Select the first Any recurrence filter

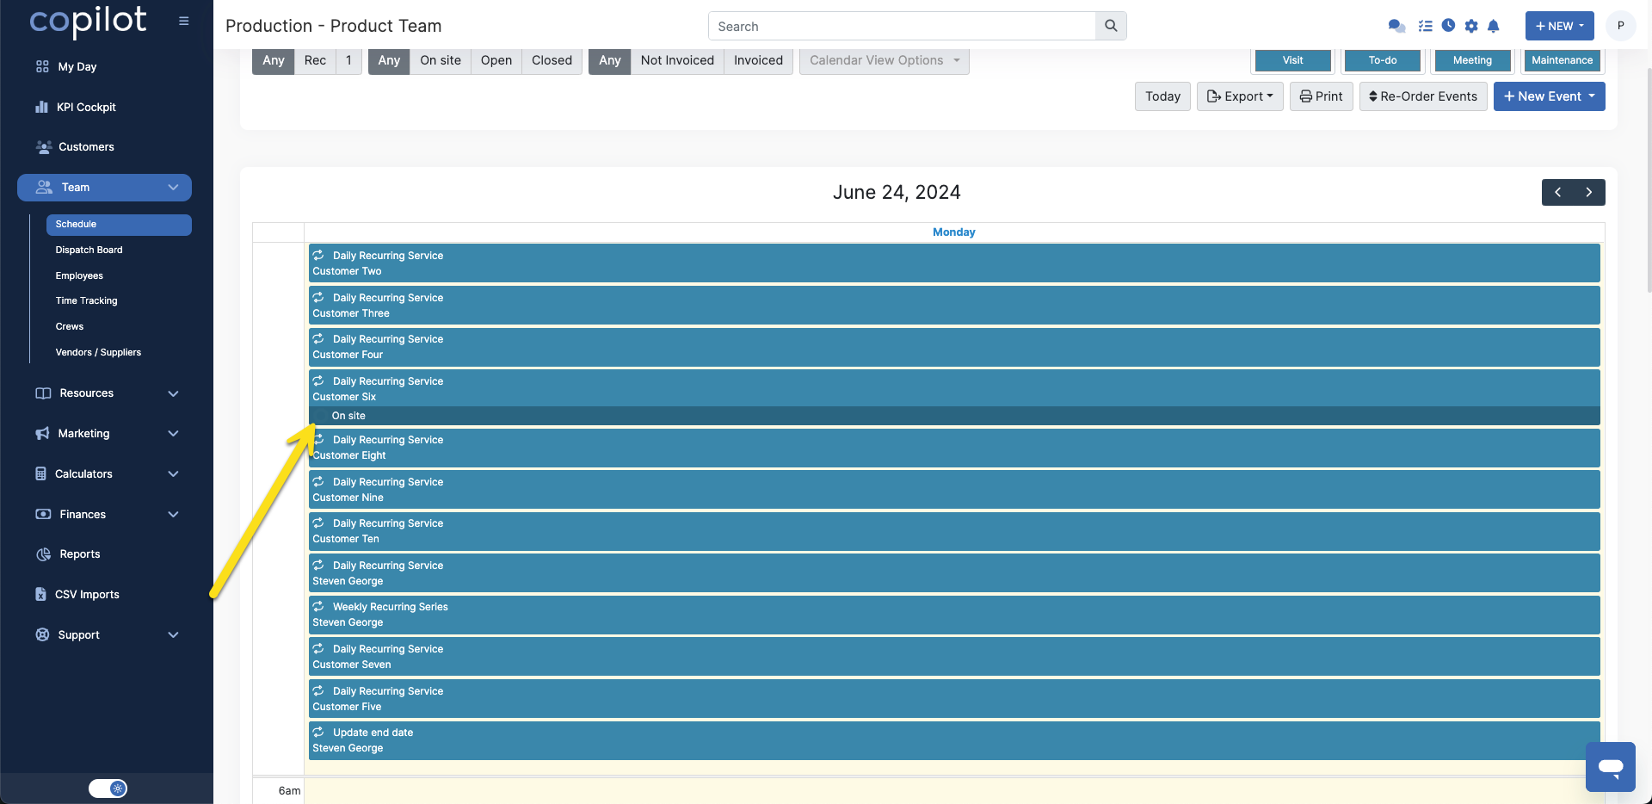[273, 60]
